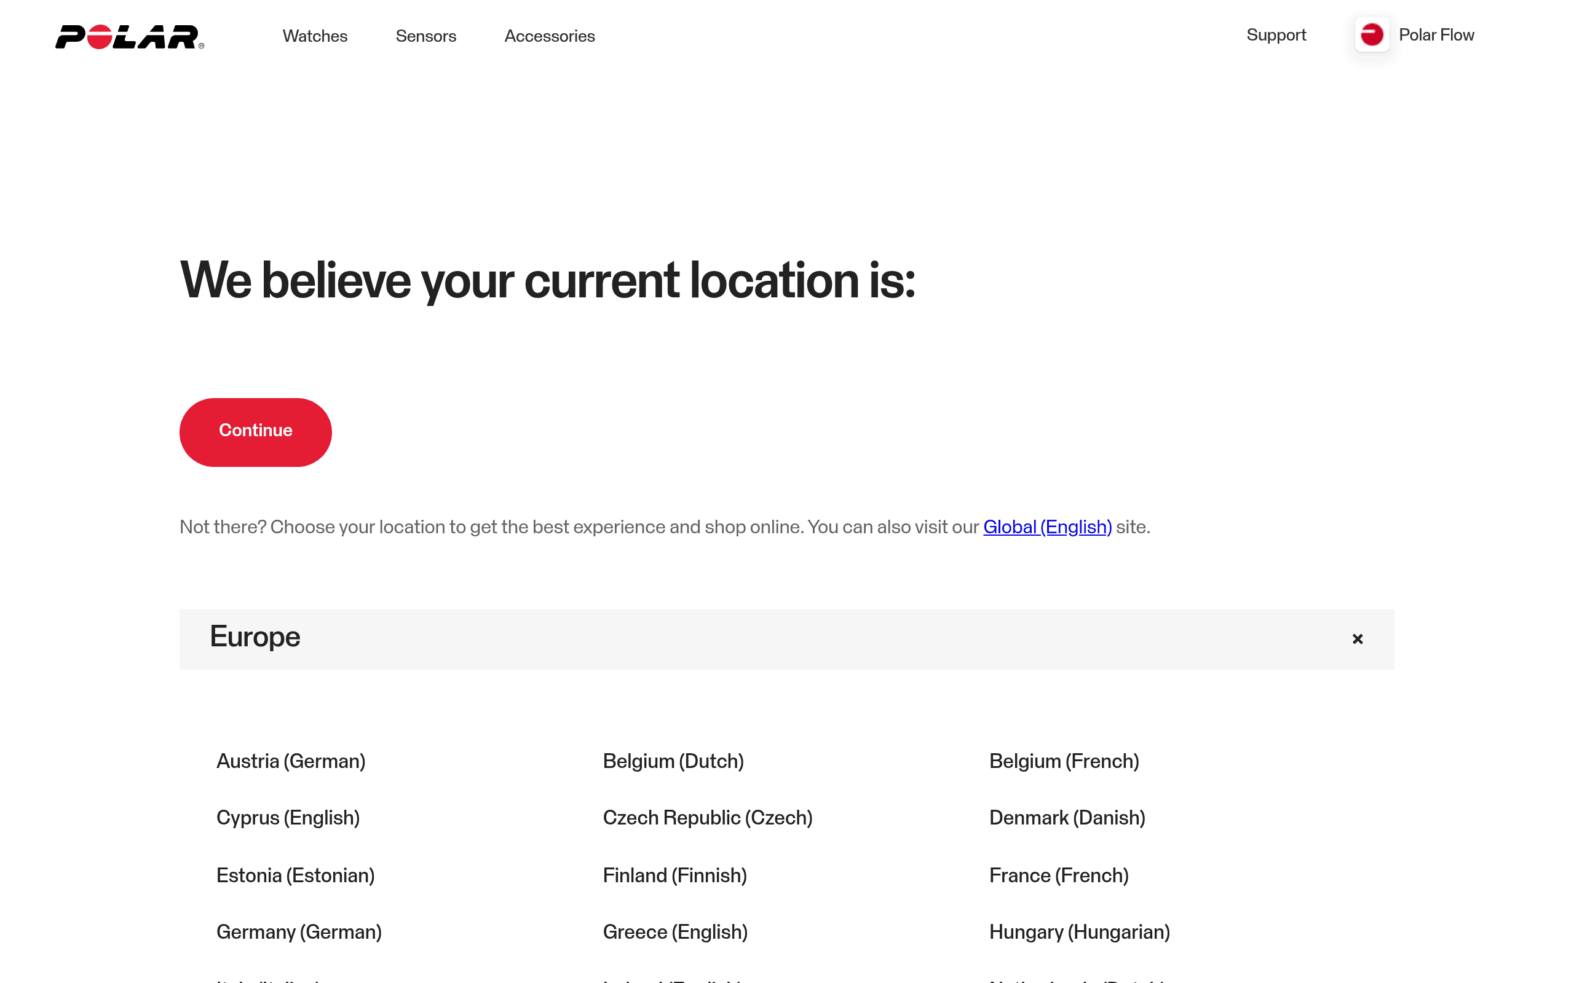Visit the Global (English) site link
Screen dimensions: 1574x983
(x=1047, y=527)
